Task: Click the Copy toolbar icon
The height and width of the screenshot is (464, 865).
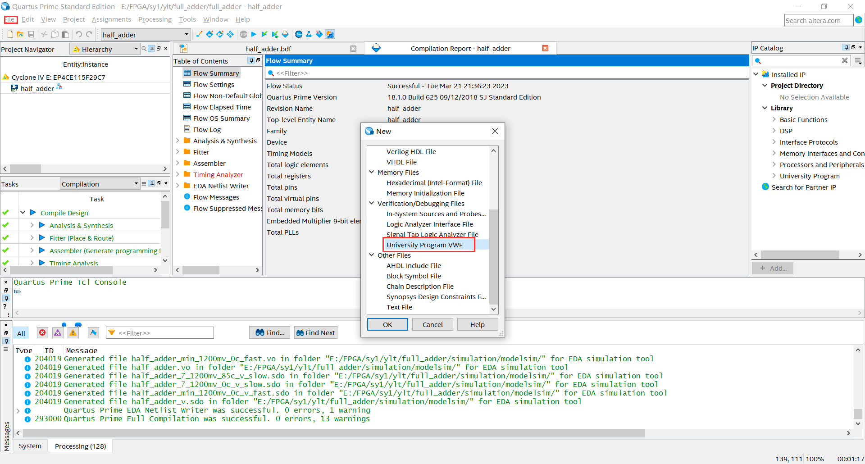Action: [55, 34]
